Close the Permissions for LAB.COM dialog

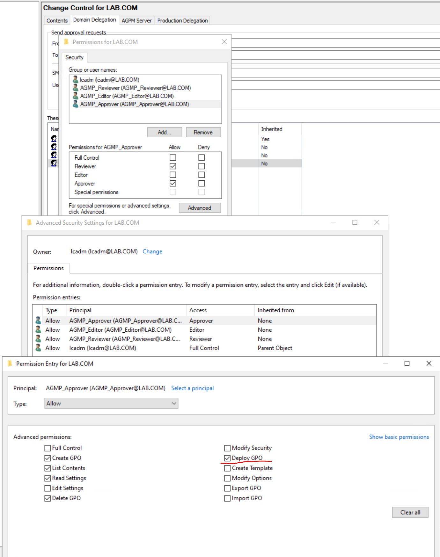224,42
